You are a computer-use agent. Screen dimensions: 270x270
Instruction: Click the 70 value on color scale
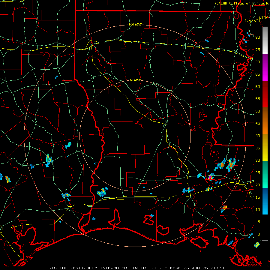[258, 62]
